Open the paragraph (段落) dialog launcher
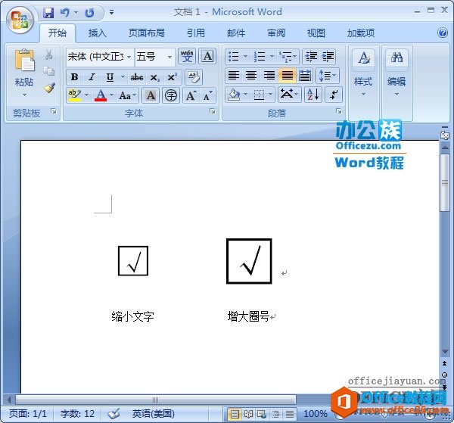The width and height of the screenshot is (454, 423). 338,111
